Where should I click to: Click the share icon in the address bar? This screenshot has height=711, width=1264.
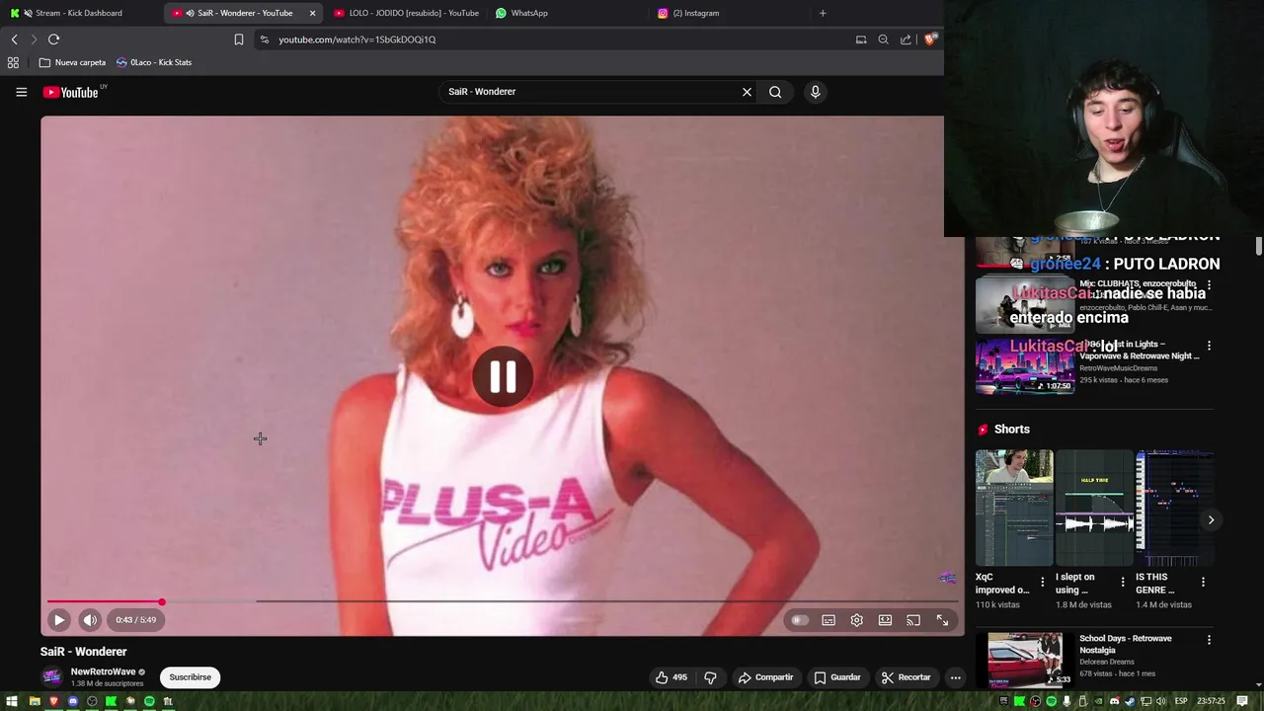click(x=906, y=39)
